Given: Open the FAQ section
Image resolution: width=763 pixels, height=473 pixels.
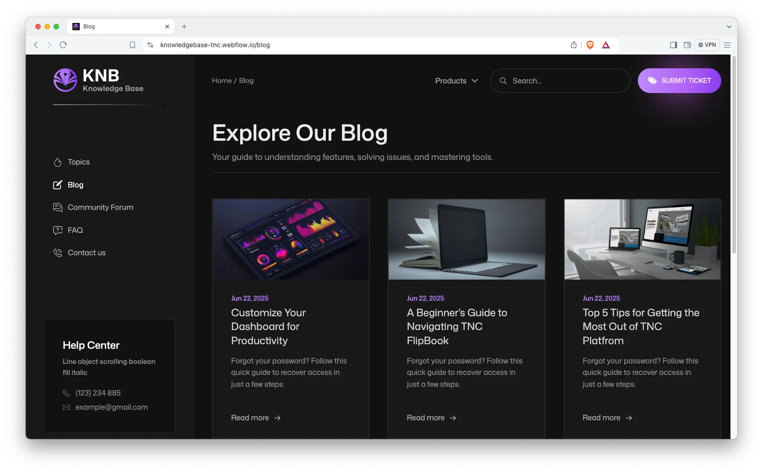Looking at the screenshot, I should (x=75, y=230).
